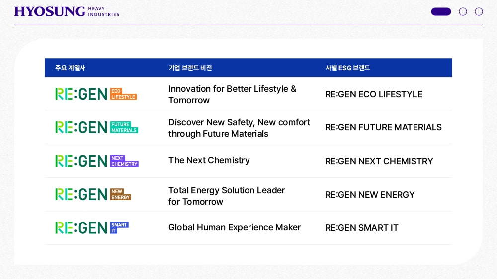Click the RE:GEN SMART IT brand text
497x279 pixels.
click(362, 228)
